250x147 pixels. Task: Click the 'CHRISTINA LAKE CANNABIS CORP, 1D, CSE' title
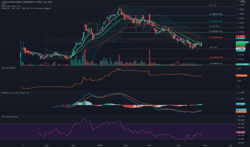point(27,2)
